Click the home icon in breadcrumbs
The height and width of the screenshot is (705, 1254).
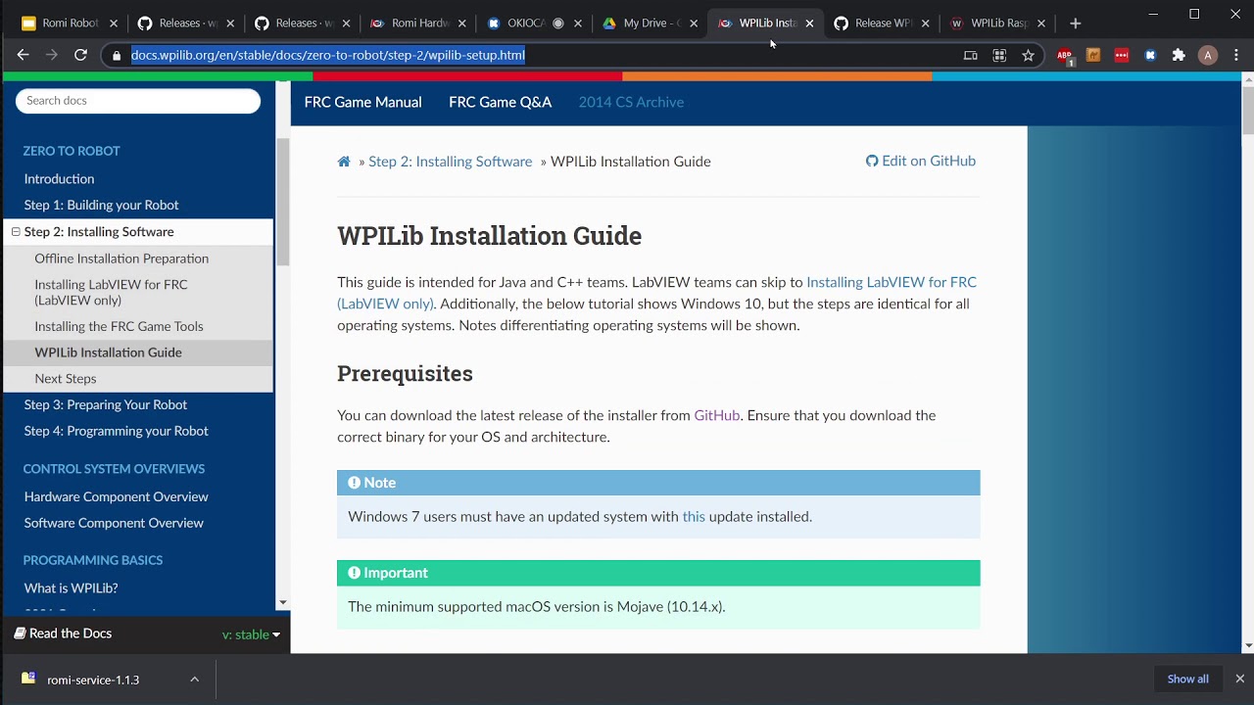coord(344,162)
